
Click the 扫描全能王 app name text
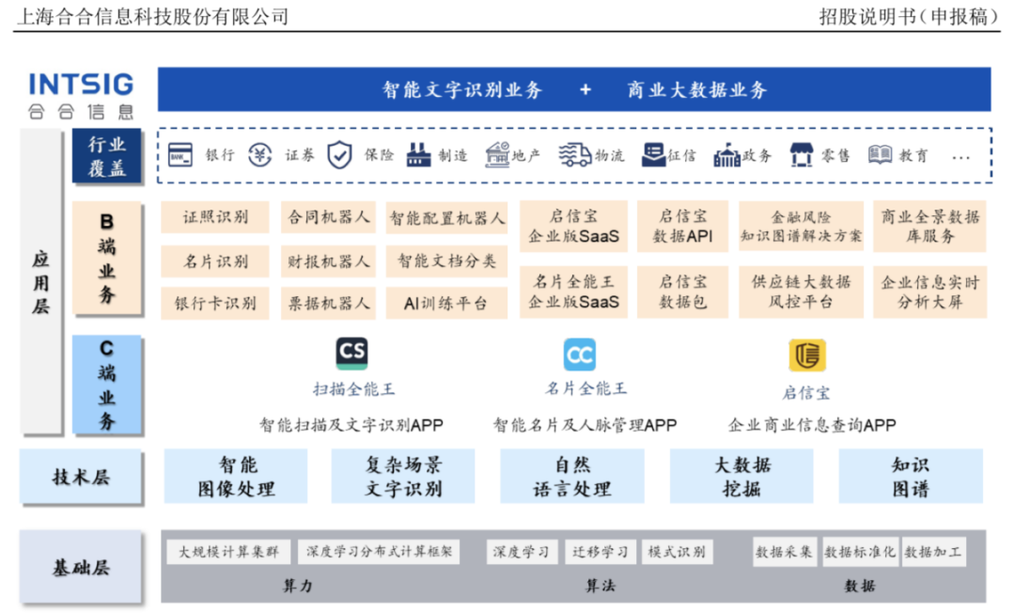[353, 389]
